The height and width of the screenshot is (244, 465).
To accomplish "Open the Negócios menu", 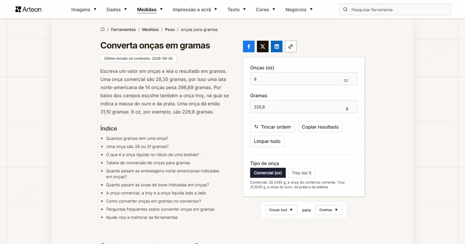I will click(299, 10).
